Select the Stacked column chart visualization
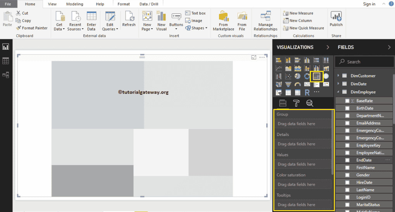The width and height of the screenshot is (395, 212). point(288,60)
